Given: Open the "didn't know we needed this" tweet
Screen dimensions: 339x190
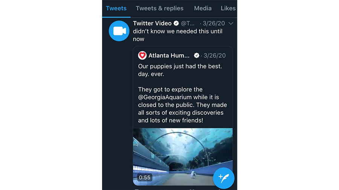Looking at the screenshot, I should (178, 35).
